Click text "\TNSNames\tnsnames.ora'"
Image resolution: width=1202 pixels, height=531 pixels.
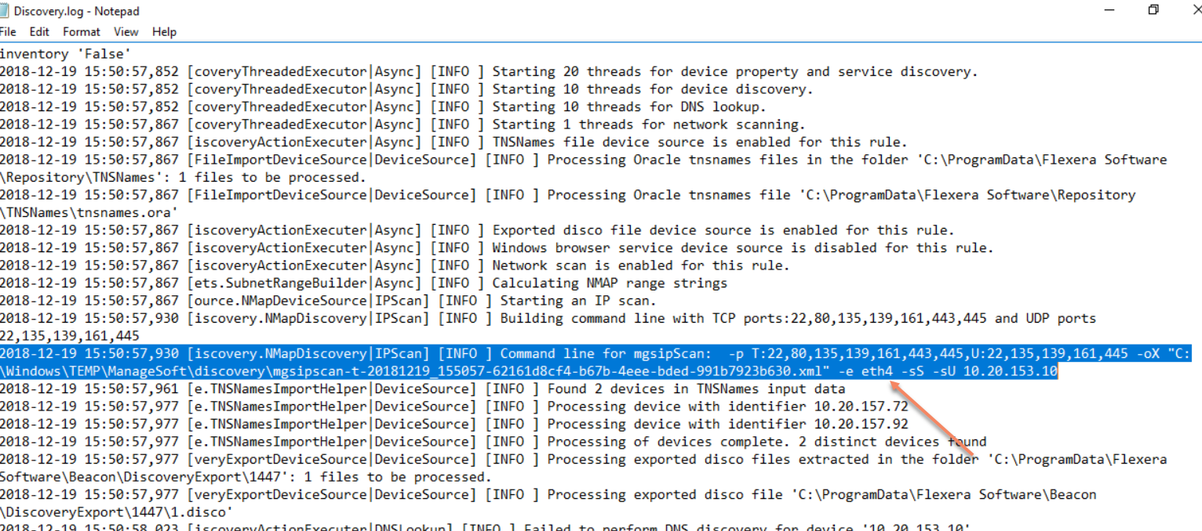tap(89, 212)
